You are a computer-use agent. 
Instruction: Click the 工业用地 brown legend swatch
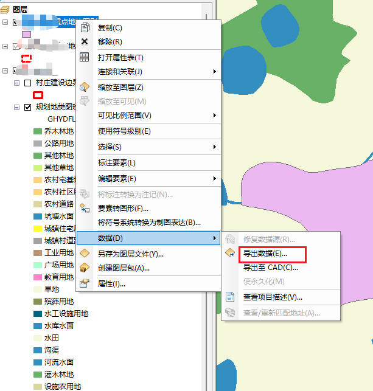coord(38,253)
